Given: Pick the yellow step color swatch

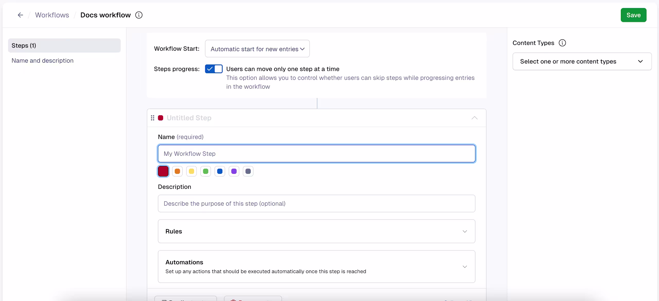Looking at the screenshot, I should click(192, 171).
